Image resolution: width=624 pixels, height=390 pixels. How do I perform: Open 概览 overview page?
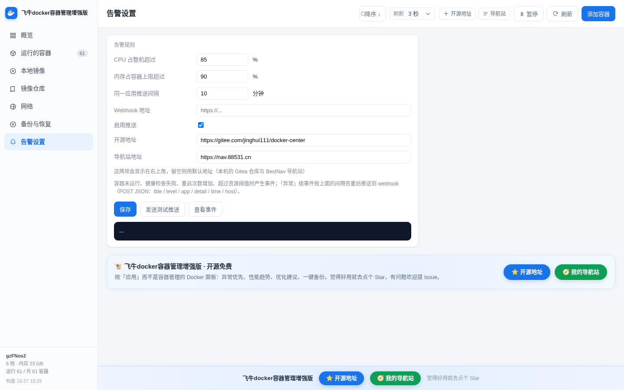click(49, 36)
